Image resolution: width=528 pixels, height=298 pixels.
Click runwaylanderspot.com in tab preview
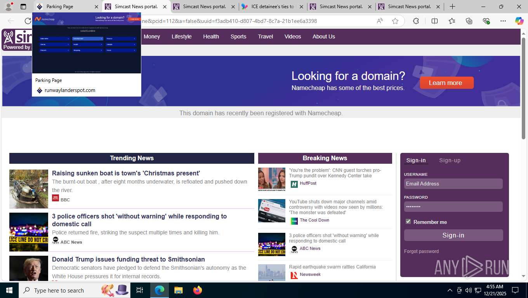[x=70, y=90]
